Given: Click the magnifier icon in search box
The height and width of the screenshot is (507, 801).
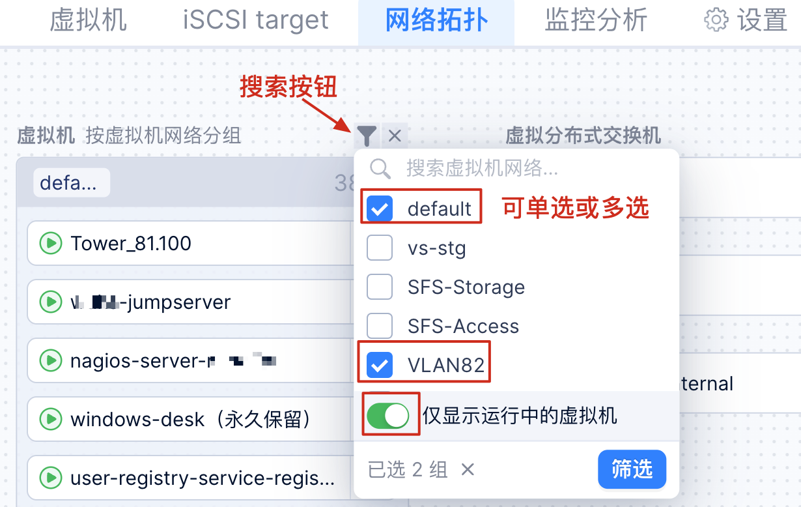Looking at the screenshot, I should [380, 169].
